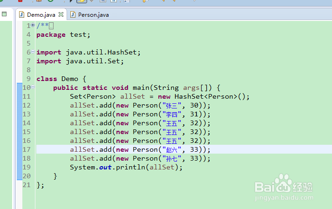Click the Java file icon on Demo.java tab
The height and width of the screenshot is (209, 332).
pyautogui.click(x=21, y=14)
